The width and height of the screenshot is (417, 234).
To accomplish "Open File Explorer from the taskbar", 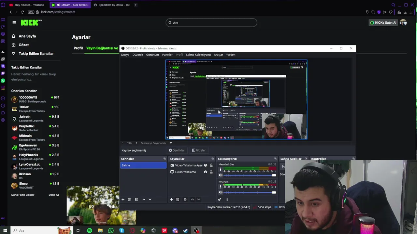I will point(100,230).
